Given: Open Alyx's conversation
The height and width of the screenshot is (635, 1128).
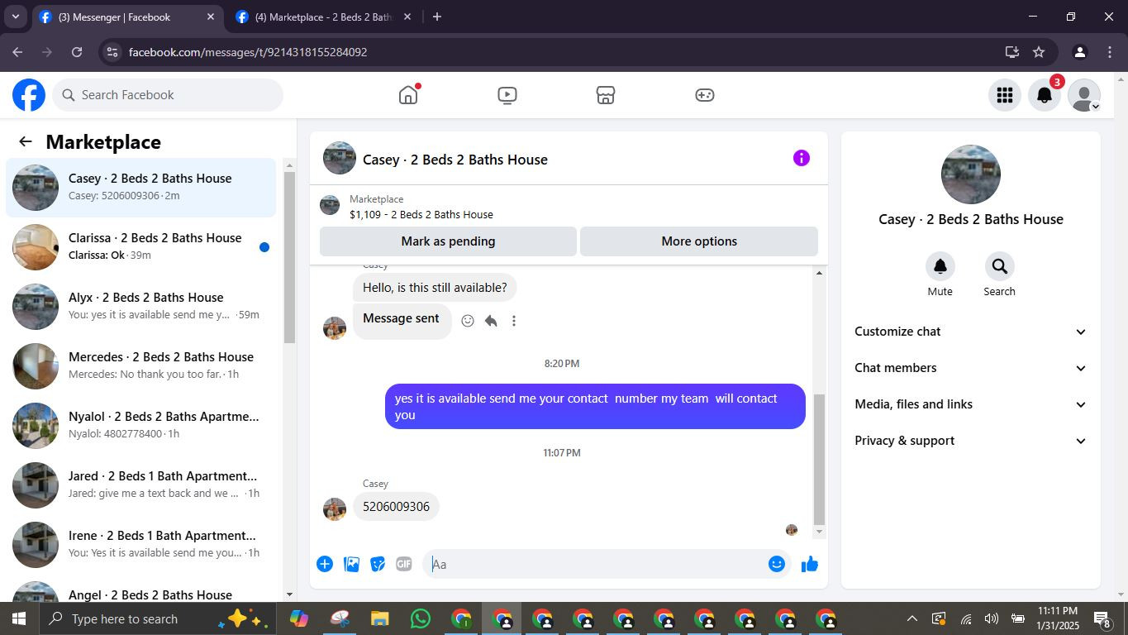Looking at the screenshot, I should 141,307.
